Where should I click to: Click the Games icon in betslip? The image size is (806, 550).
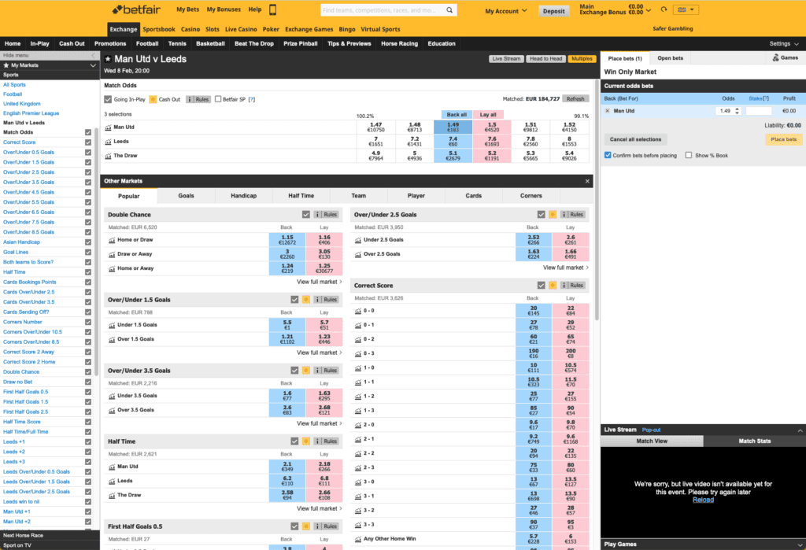pyautogui.click(x=775, y=58)
